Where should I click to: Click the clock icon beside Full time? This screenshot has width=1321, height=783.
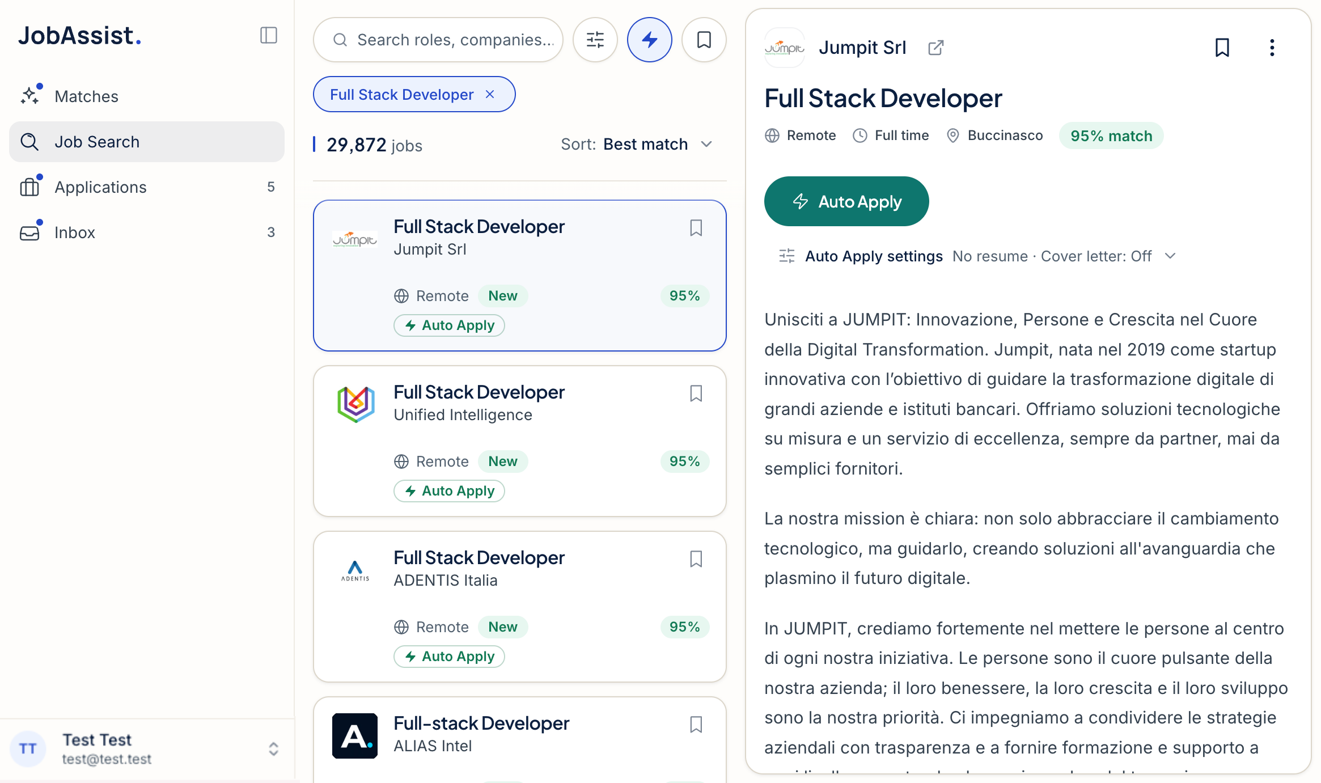(x=860, y=136)
